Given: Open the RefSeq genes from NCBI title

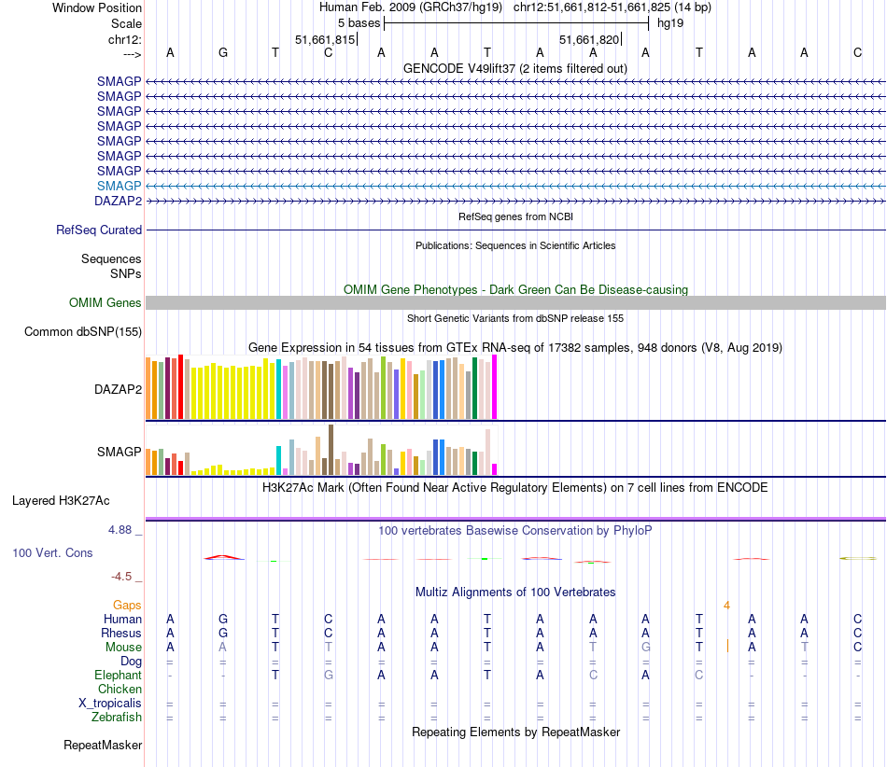Looking at the screenshot, I should click(x=515, y=216).
